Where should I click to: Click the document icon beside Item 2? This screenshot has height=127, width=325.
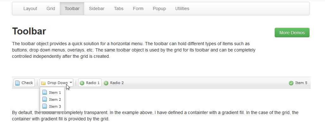pos(45,100)
